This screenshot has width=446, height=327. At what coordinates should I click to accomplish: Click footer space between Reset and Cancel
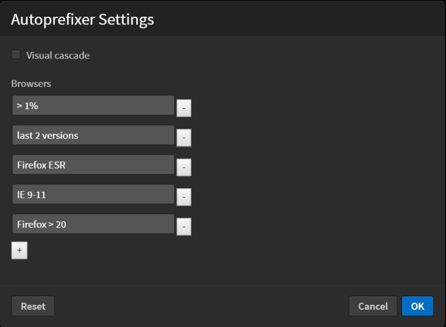(x=201, y=306)
